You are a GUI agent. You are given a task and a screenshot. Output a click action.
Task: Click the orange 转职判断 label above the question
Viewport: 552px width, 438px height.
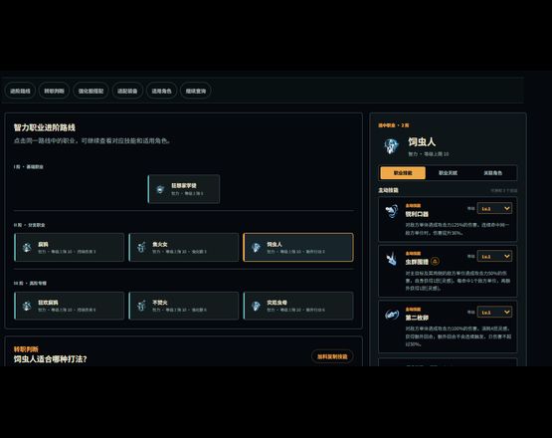click(26, 349)
